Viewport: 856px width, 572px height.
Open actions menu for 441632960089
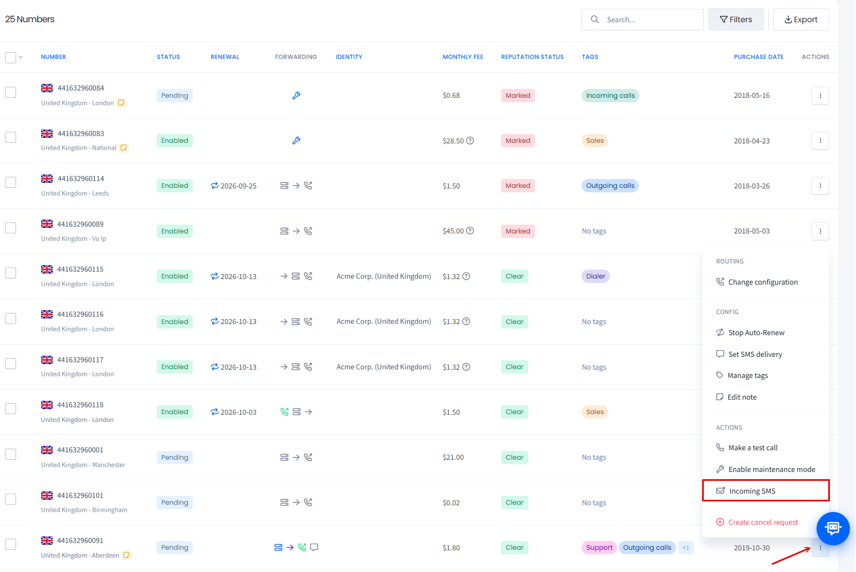coord(820,231)
